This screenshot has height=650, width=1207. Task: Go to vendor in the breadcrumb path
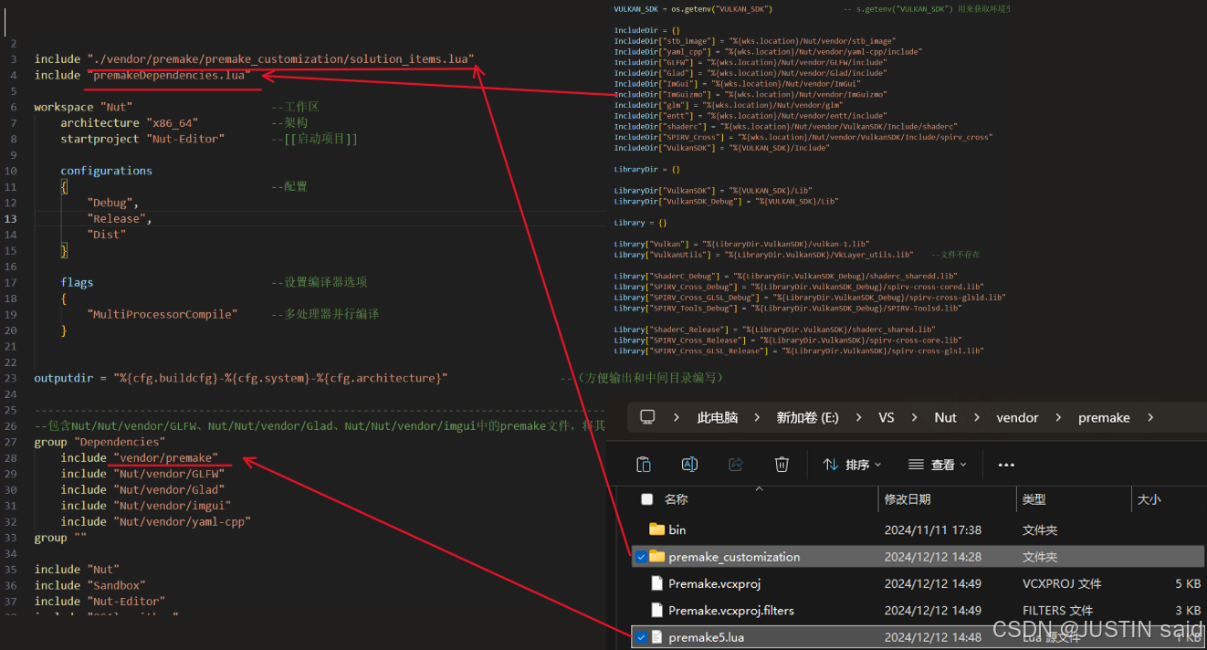pos(1017,417)
